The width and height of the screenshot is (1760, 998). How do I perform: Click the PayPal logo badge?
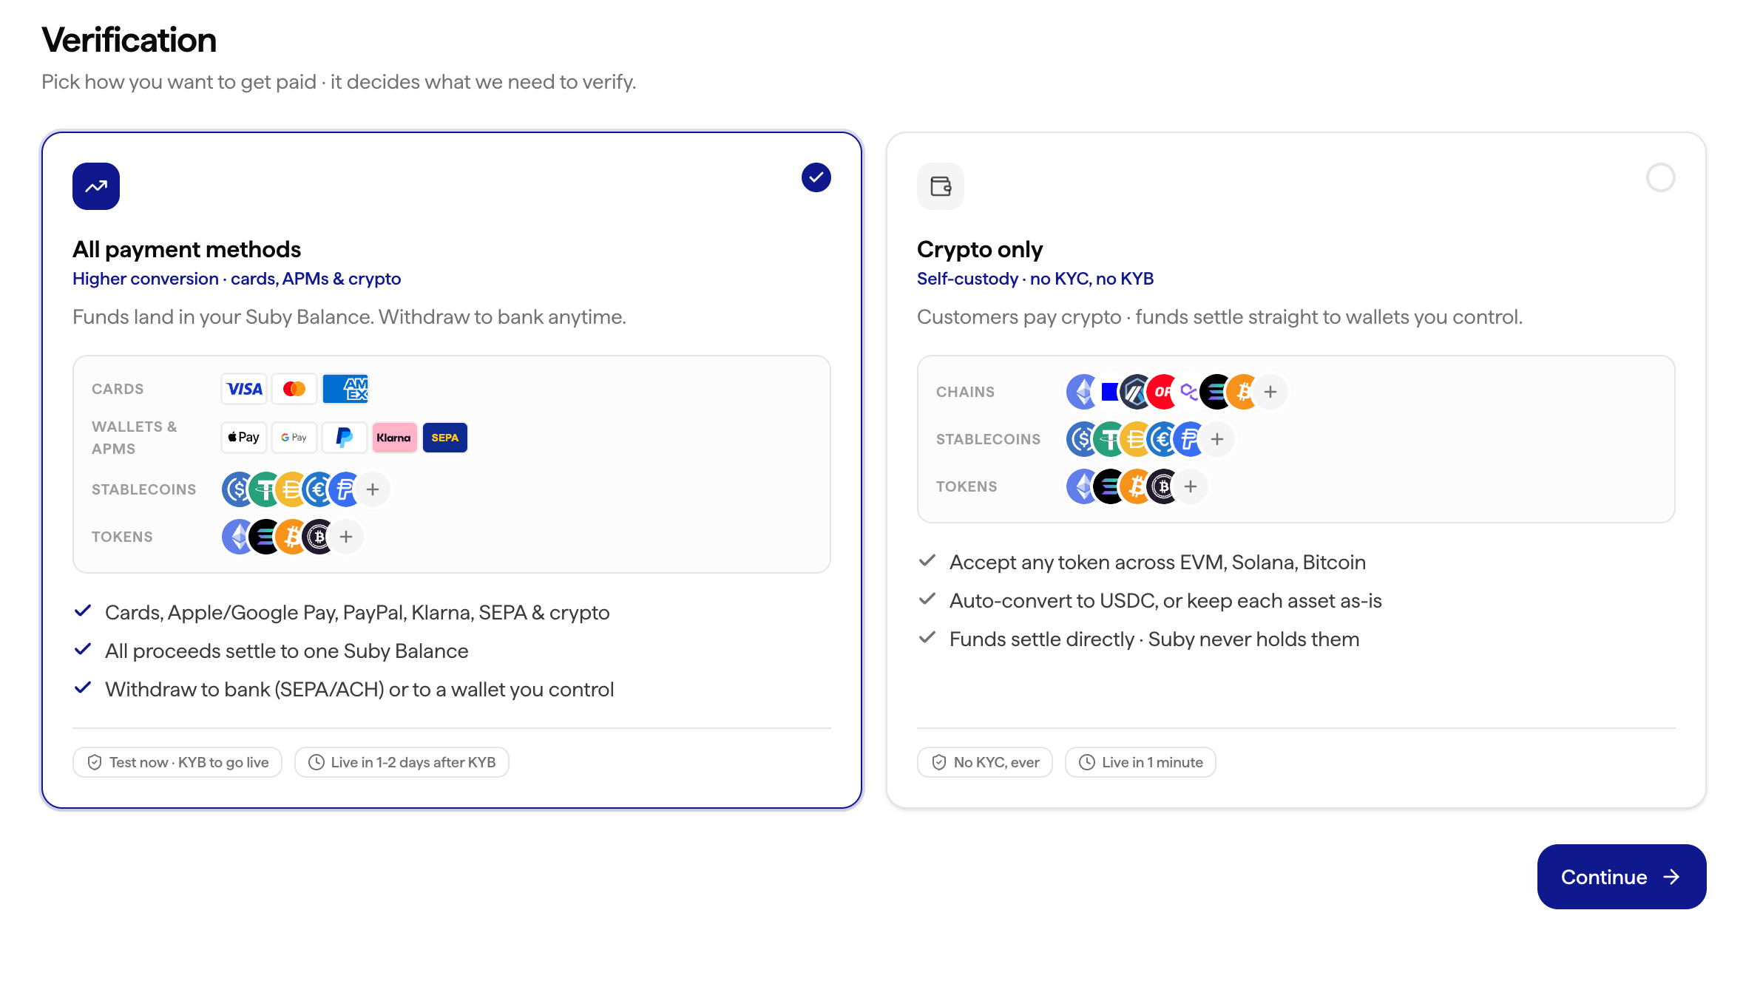(x=345, y=438)
